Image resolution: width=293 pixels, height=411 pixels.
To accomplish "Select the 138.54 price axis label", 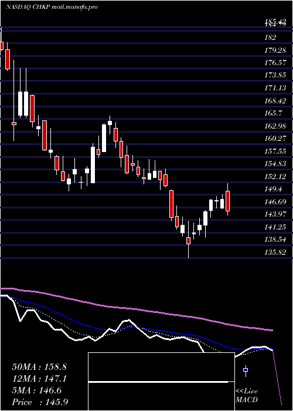I will point(275,240).
